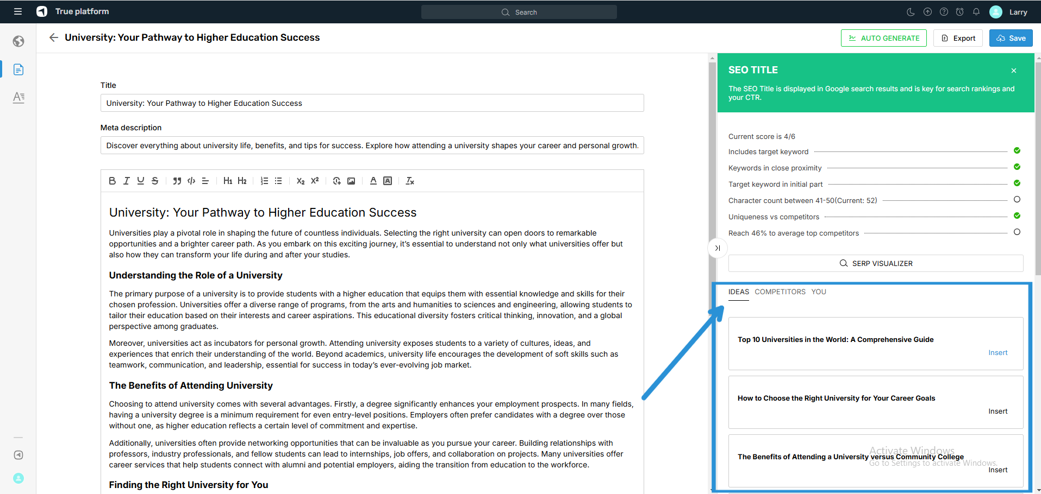Viewport: 1041px width, 494px height.
Task: Apply Heading 1 style from the toolbar
Action: pos(227,181)
